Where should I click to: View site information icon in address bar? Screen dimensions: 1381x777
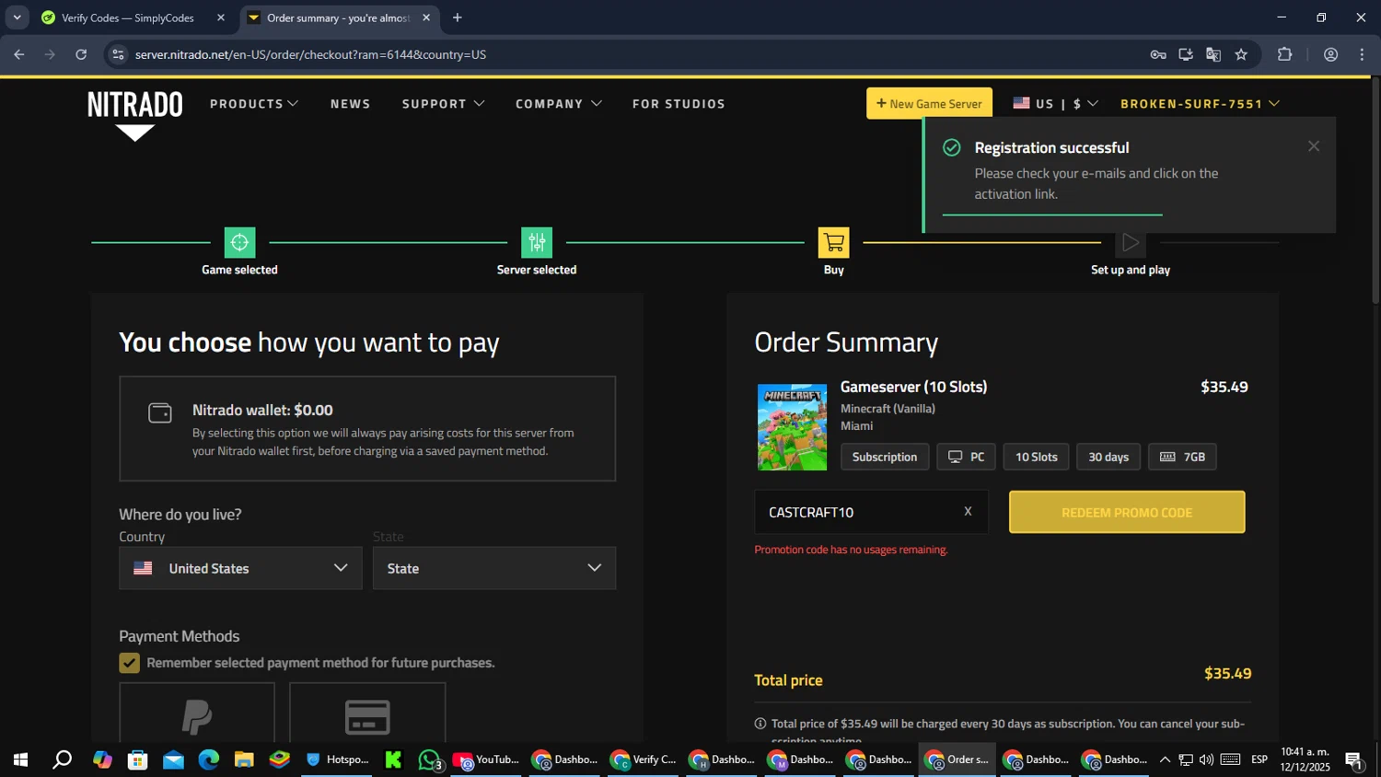pyautogui.click(x=118, y=54)
